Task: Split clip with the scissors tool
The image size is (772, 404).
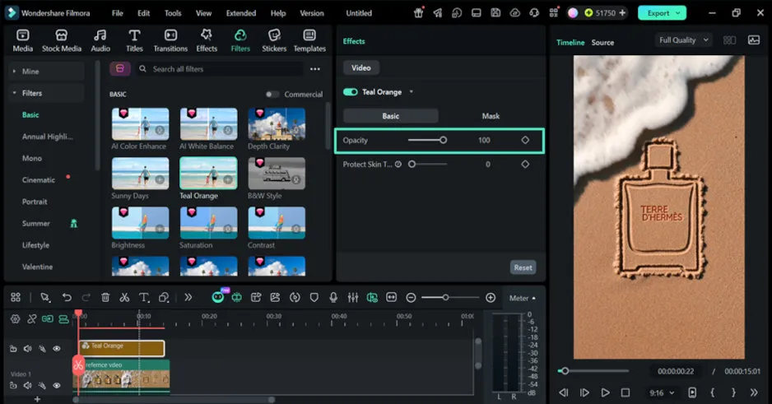Action: (x=124, y=297)
